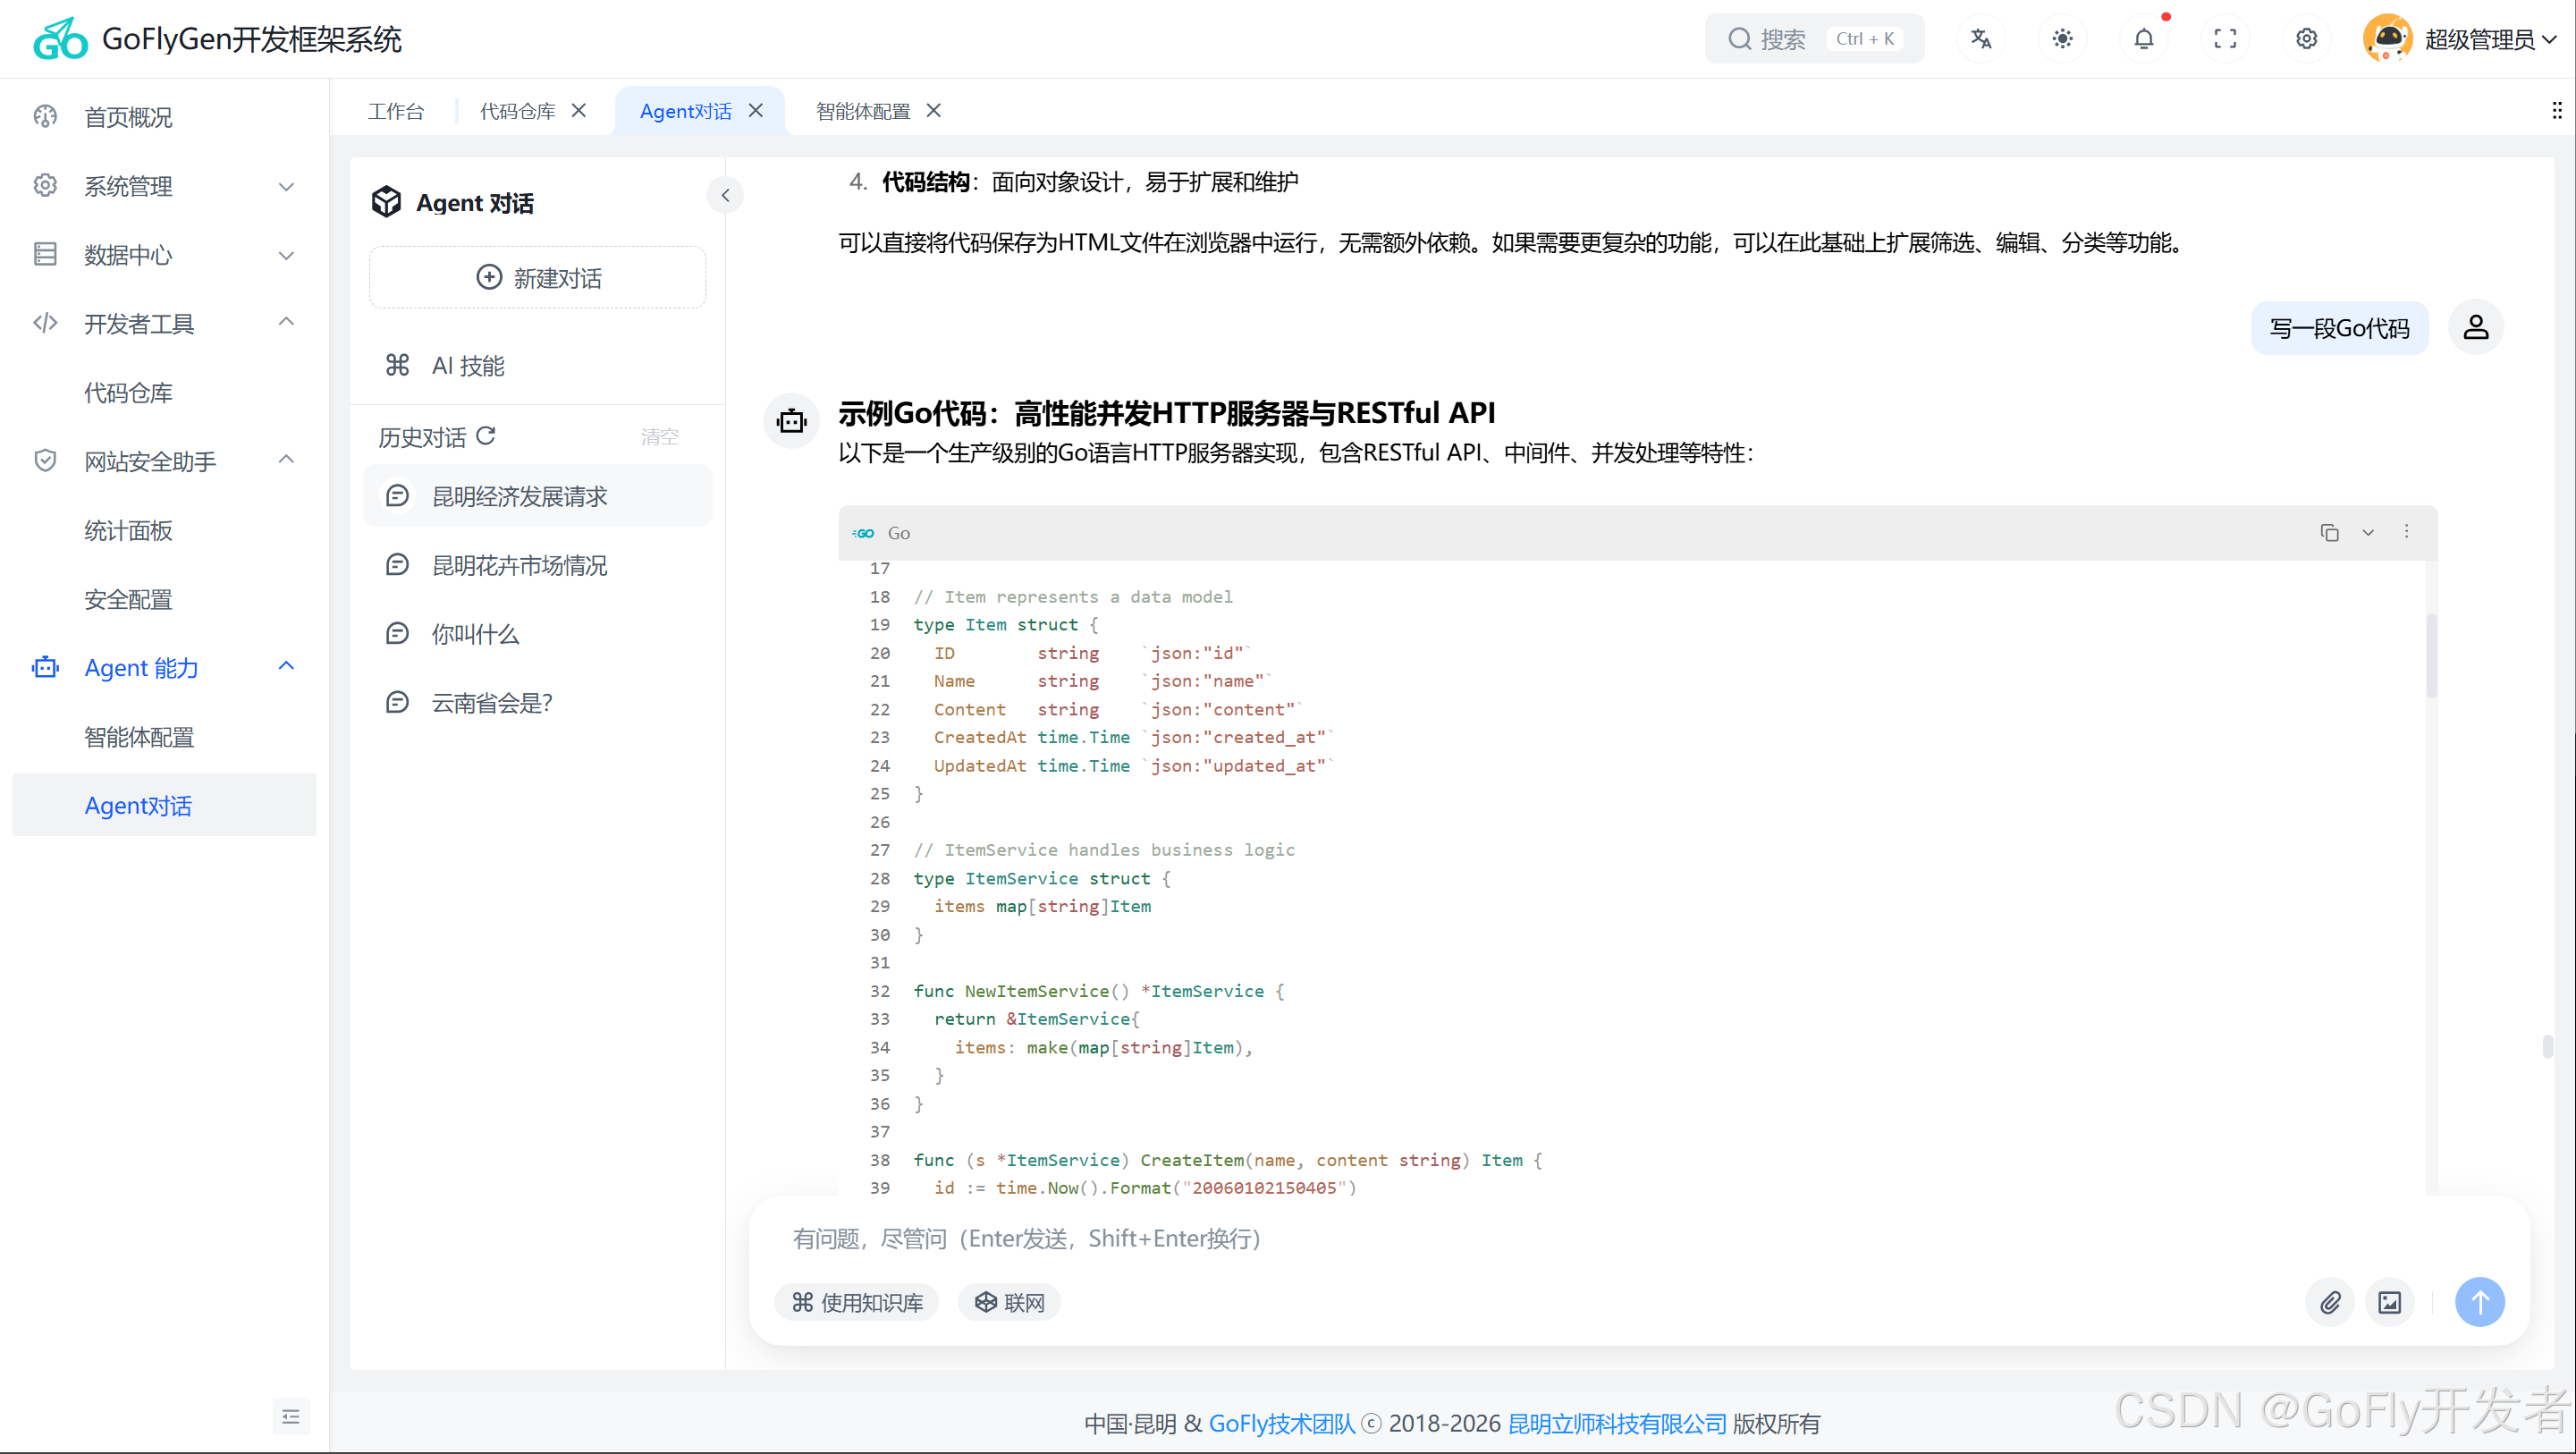Screen dimensions: 2576x1454
Task: Open conversation 昆明经济发展请求
Action: point(537,496)
